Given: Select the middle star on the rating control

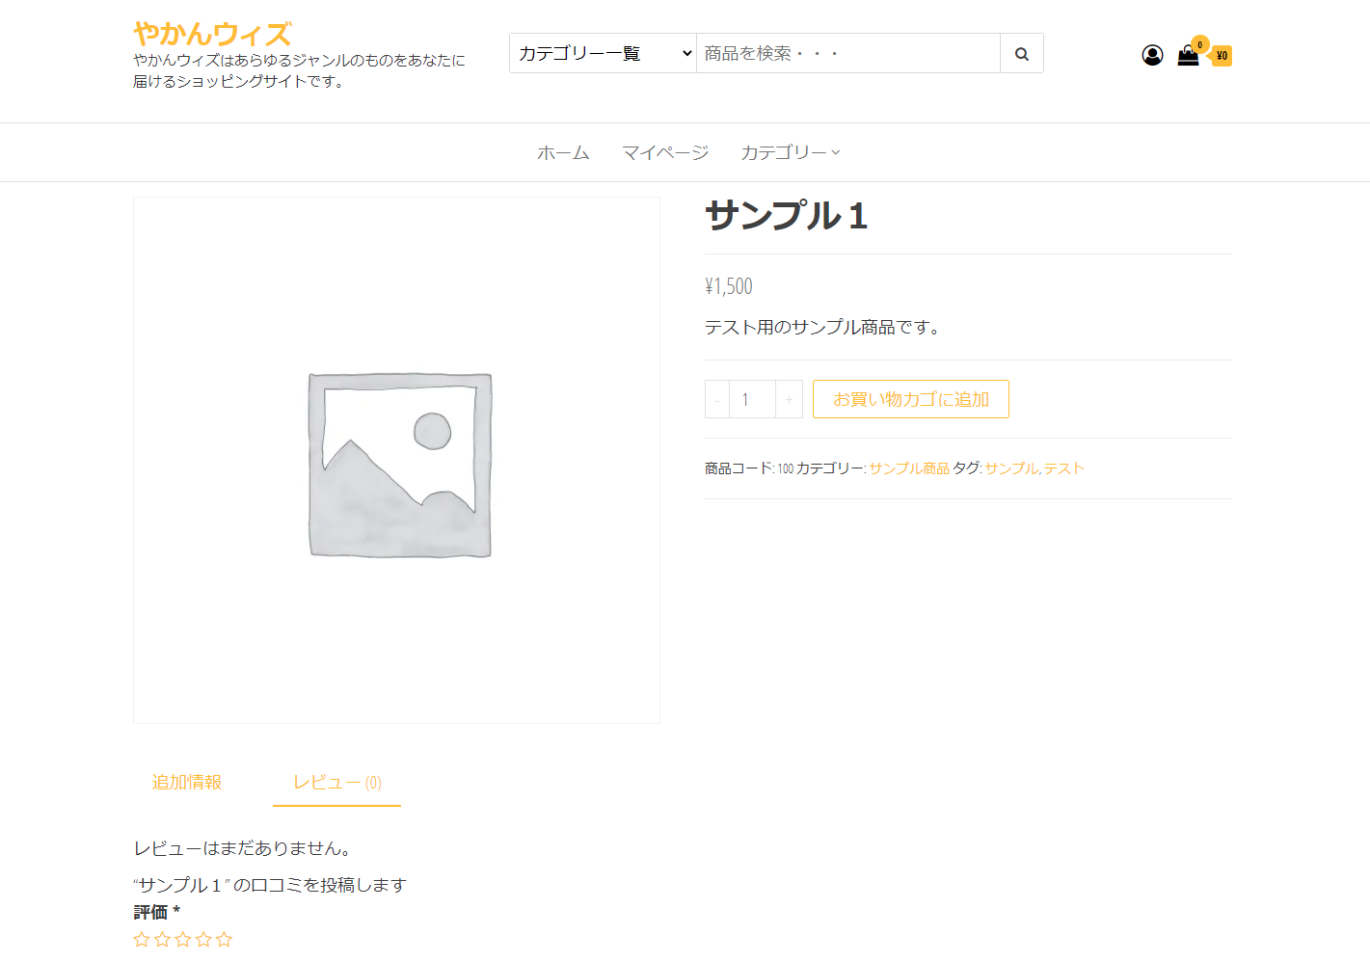Looking at the screenshot, I should point(183,939).
